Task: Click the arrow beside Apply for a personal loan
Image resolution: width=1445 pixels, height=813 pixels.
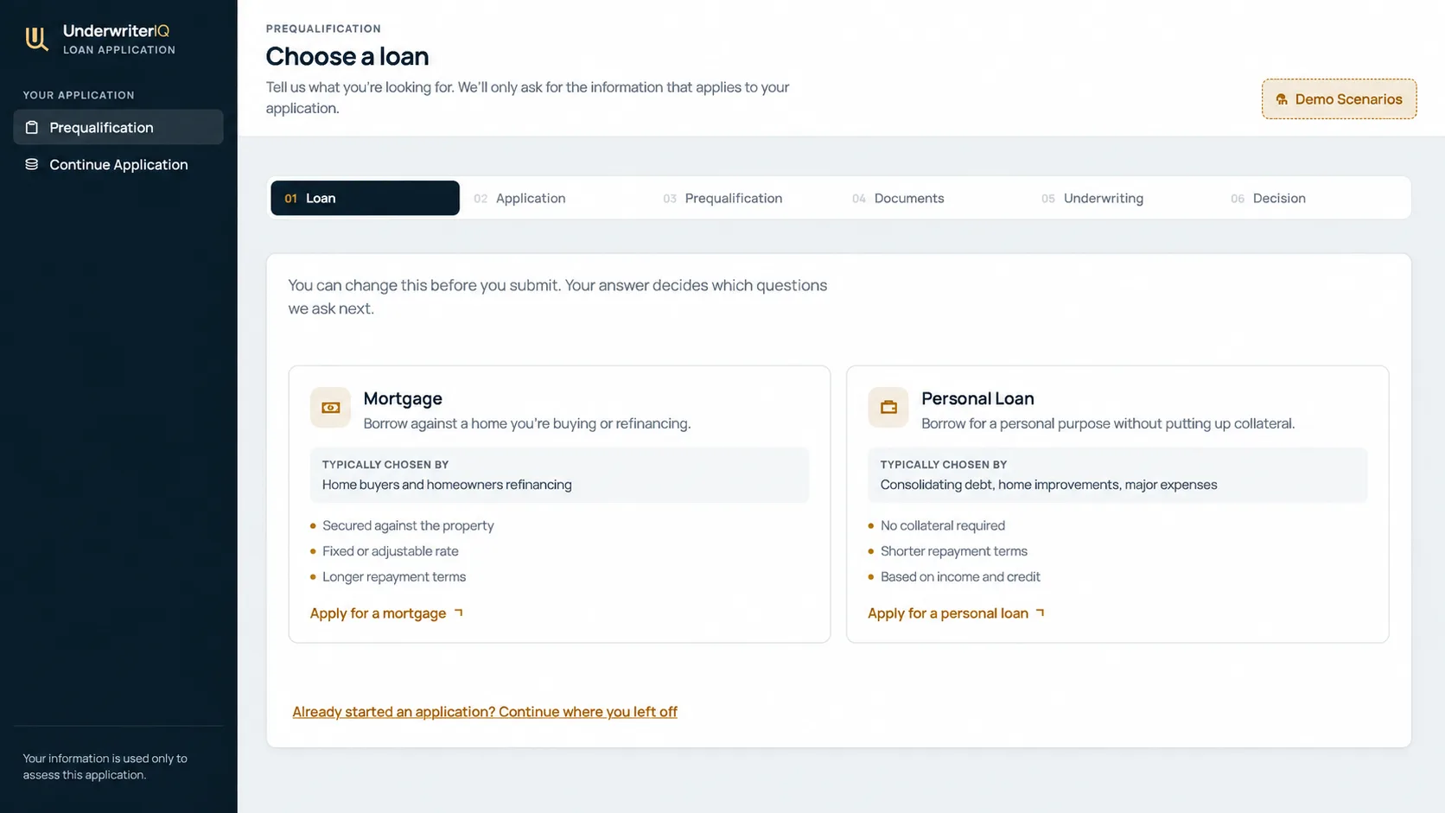Action: pyautogui.click(x=1041, y=613)
